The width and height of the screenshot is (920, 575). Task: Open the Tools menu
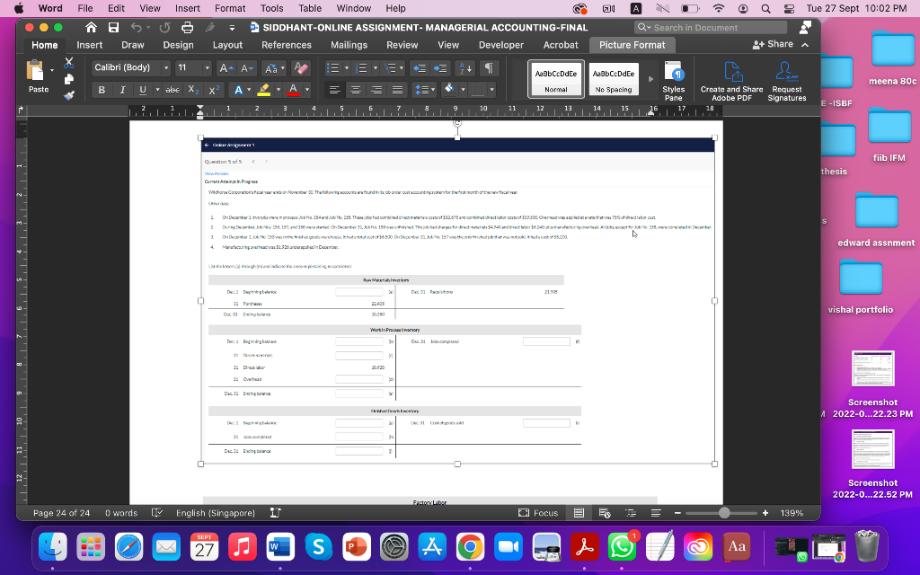(271, 8)
